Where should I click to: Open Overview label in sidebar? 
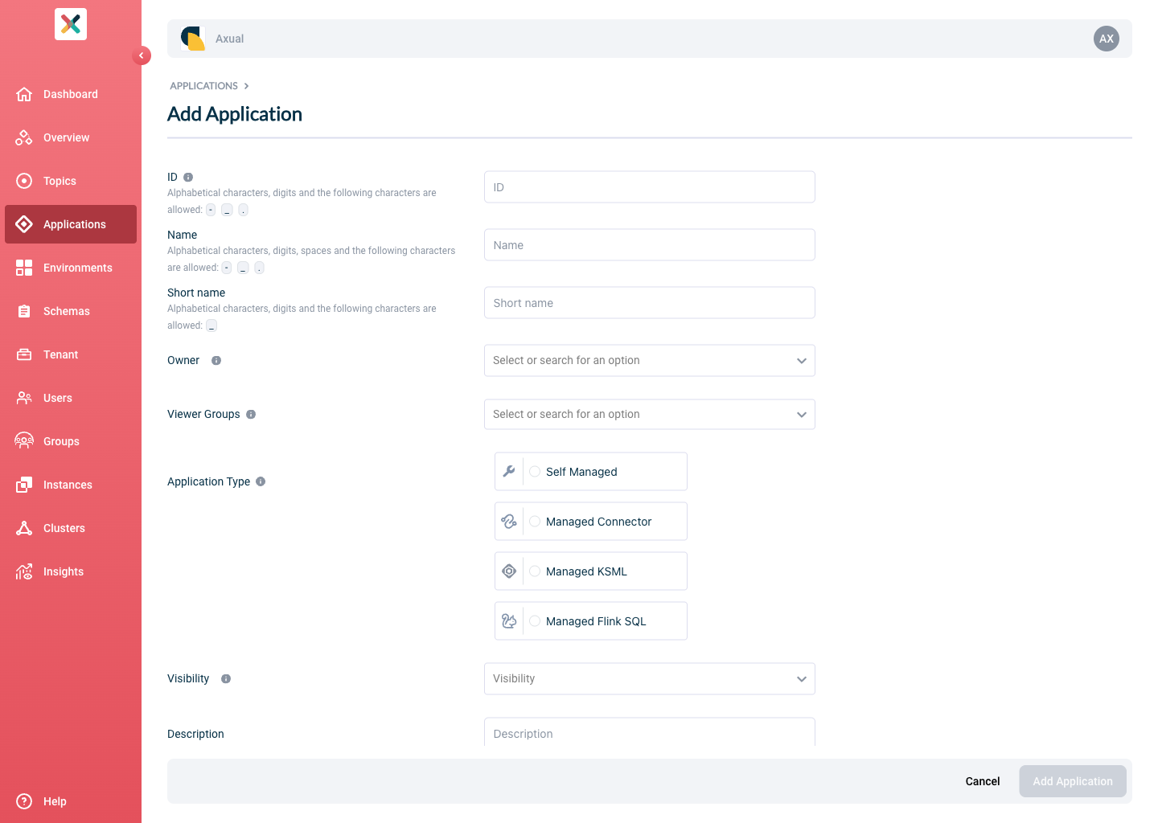[67, 137]
